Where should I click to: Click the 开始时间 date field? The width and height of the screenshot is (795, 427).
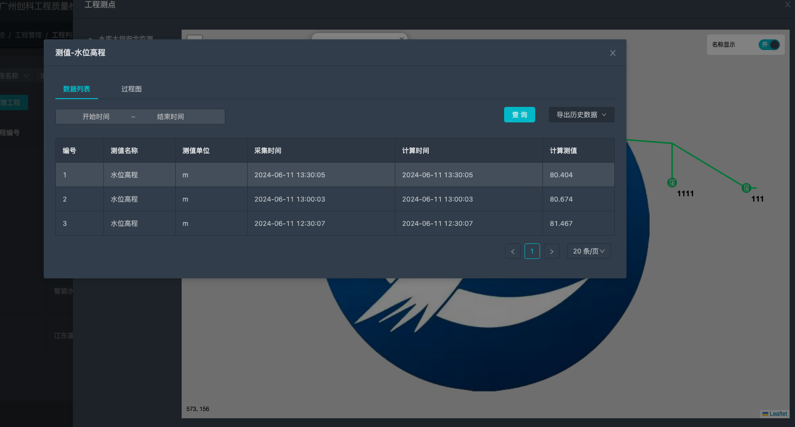pyautogui.click(x=96, y=117)
